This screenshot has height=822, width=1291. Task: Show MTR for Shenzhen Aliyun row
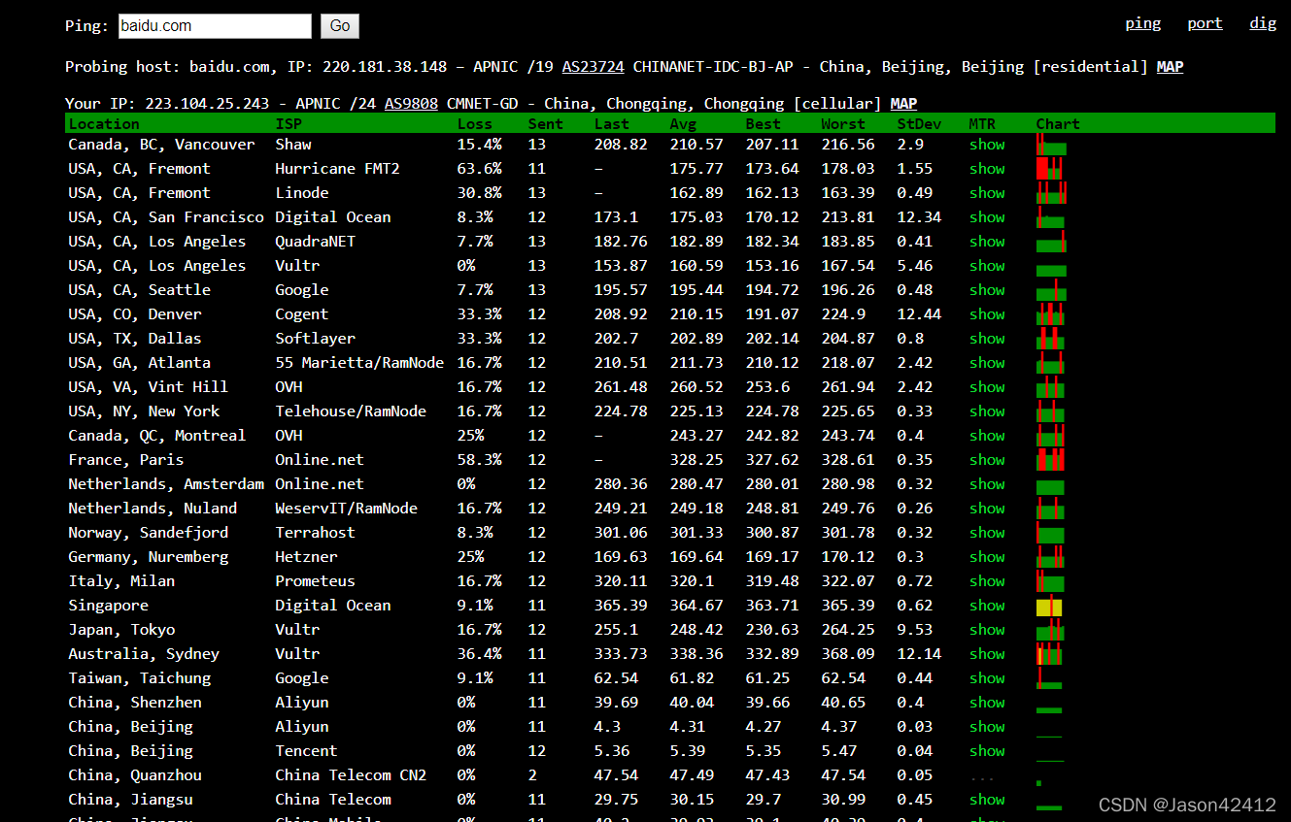point(987,703)
